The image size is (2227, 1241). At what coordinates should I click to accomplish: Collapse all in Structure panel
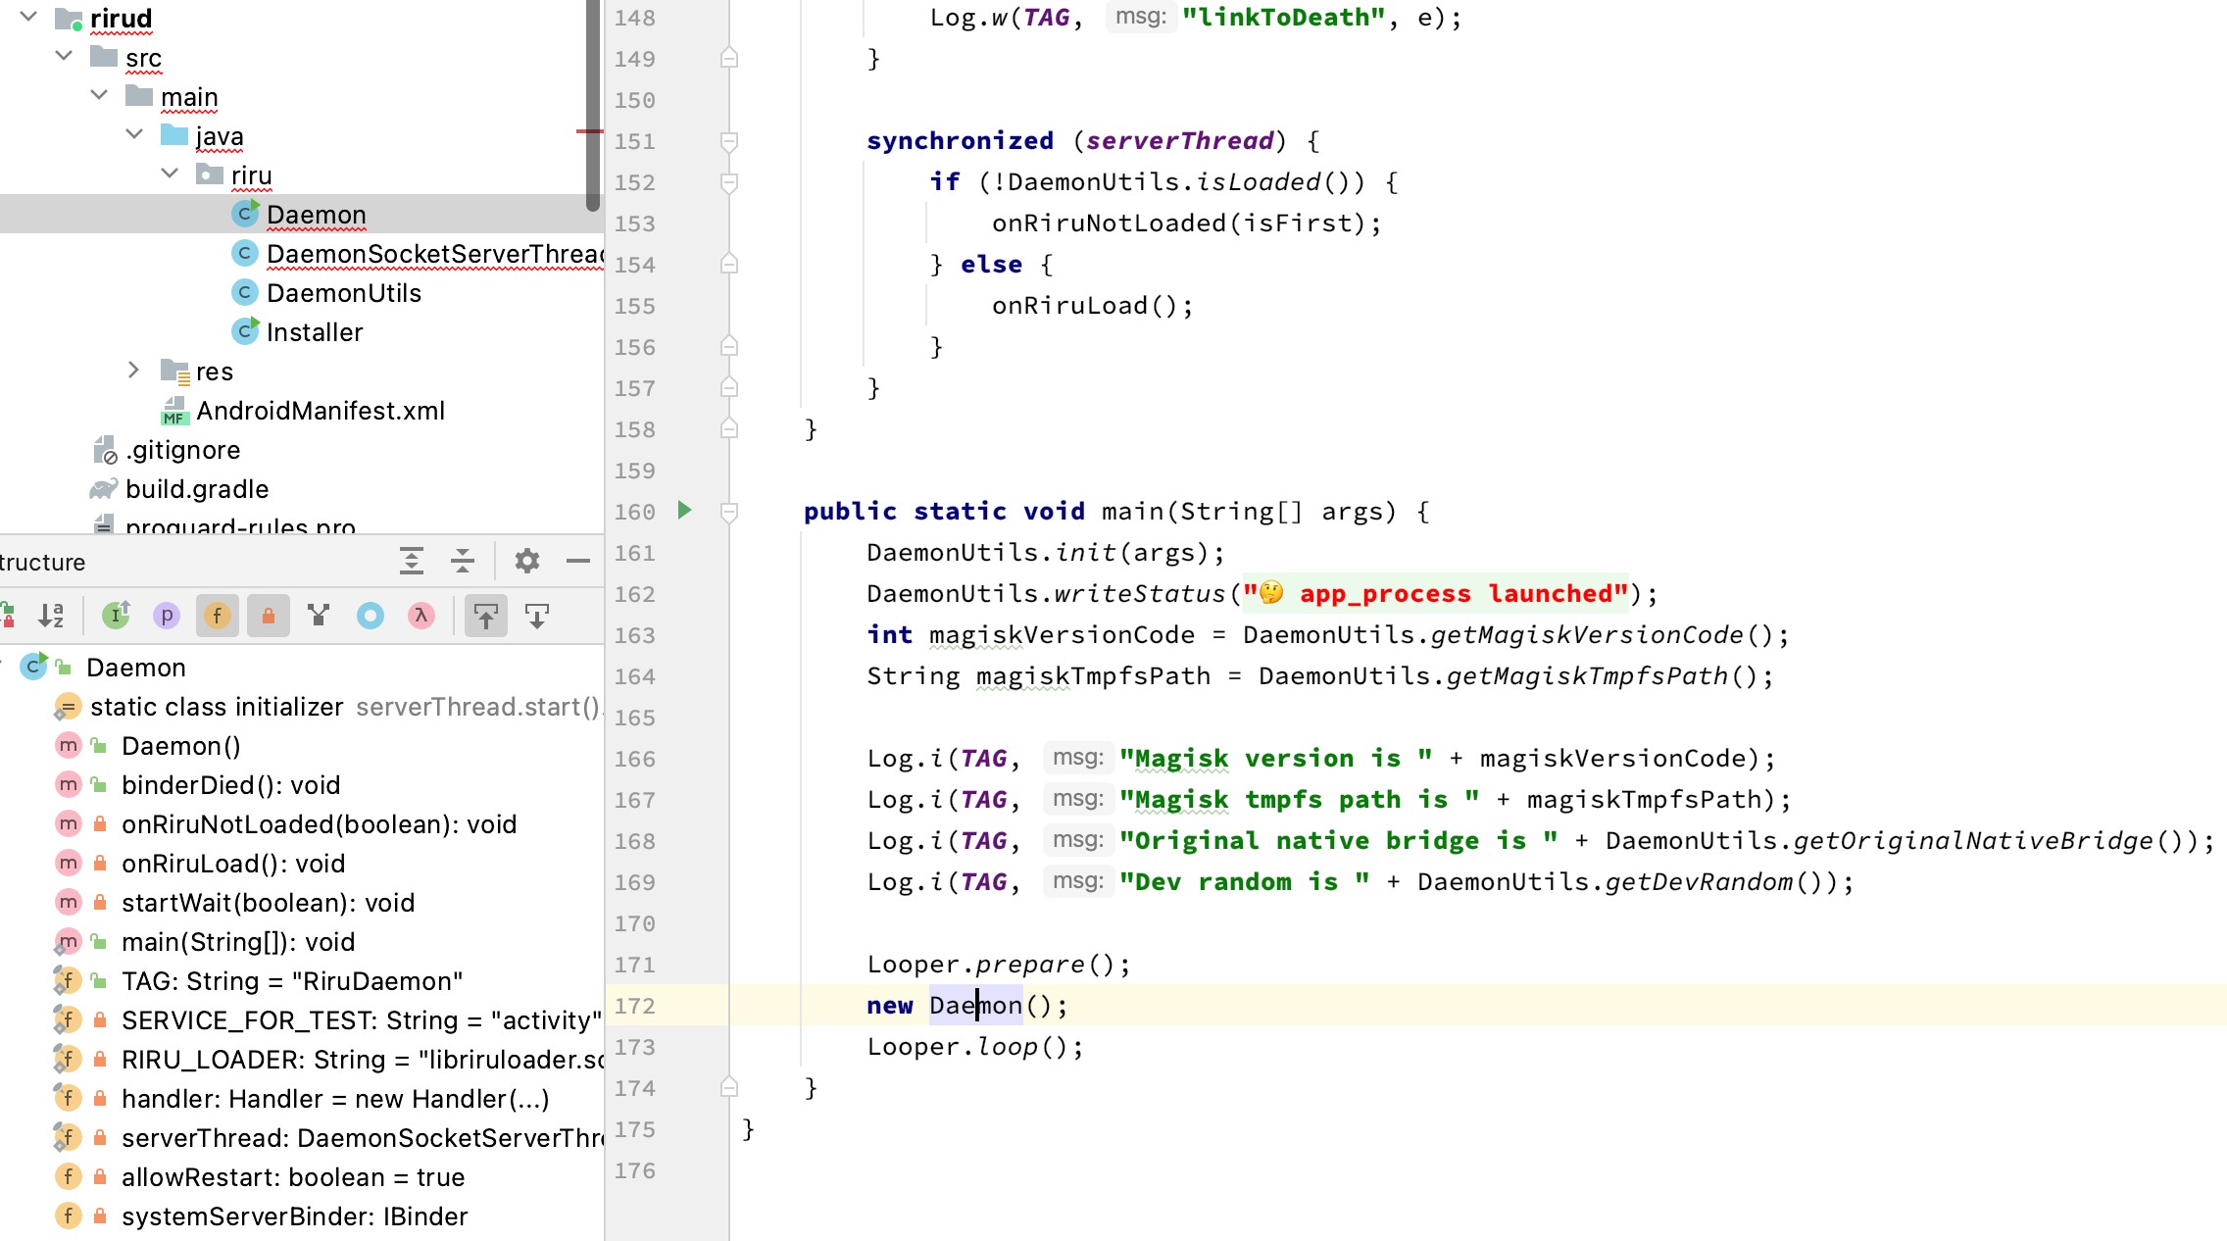(463, 562)
